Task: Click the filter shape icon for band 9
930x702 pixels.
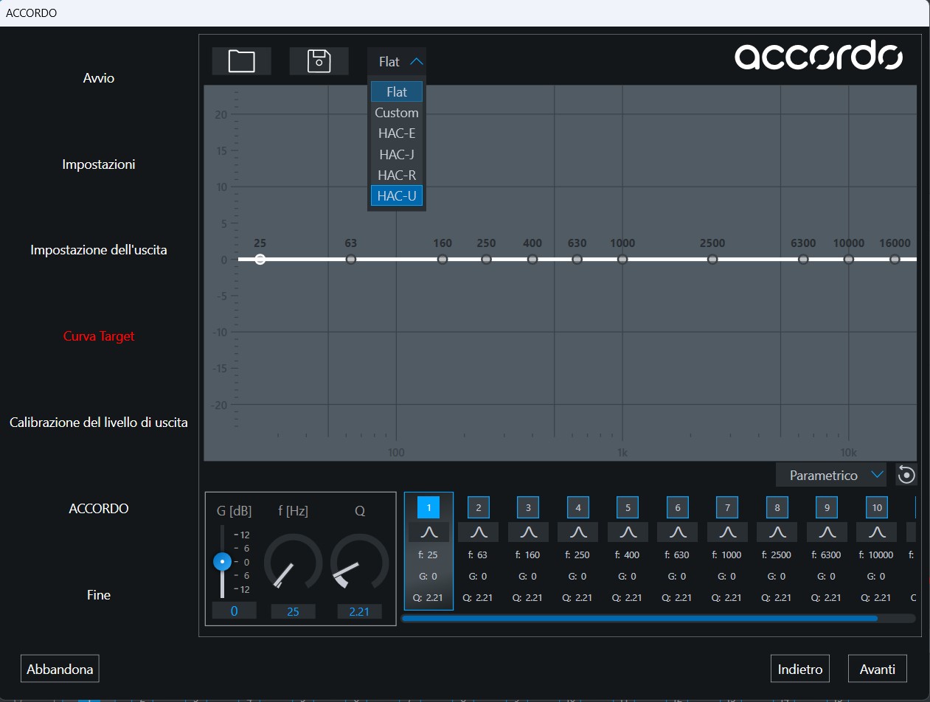Action: coord(827,532)
